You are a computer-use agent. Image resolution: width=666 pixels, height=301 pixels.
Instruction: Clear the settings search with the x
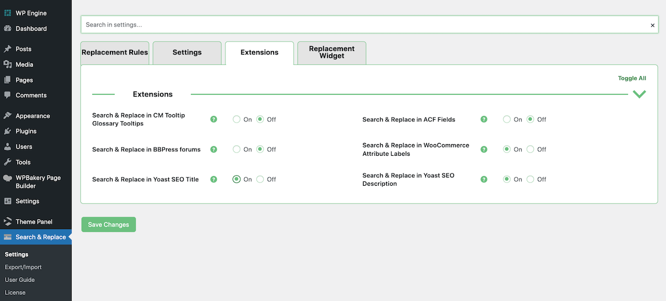pos(653,25)
